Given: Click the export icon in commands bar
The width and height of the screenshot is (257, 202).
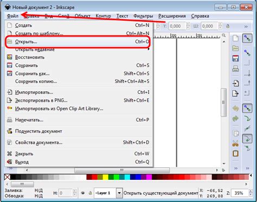Looking at the screenshot, I should click(235, 93).
